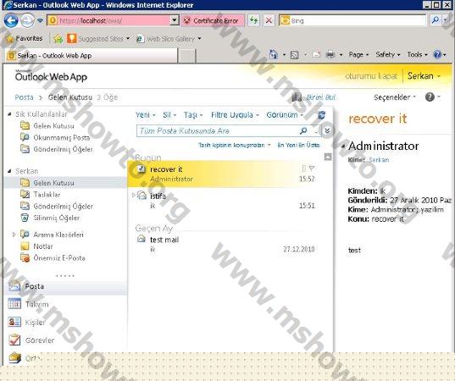Viewport: 455px width, 381px height.
Task: Open the Filtre Uygula dropdown
Action: pos(235,115)
